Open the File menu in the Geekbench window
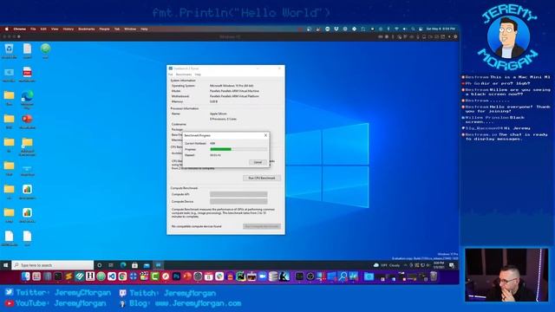 click(171, 75)
